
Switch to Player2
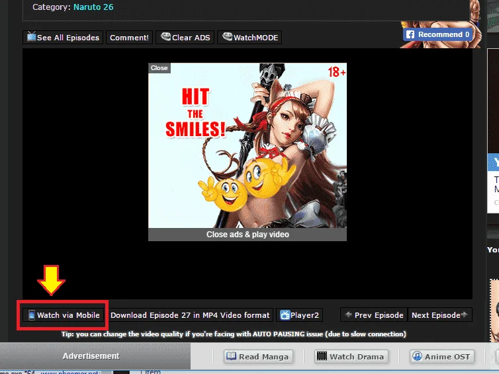click(x=299, y=315)
